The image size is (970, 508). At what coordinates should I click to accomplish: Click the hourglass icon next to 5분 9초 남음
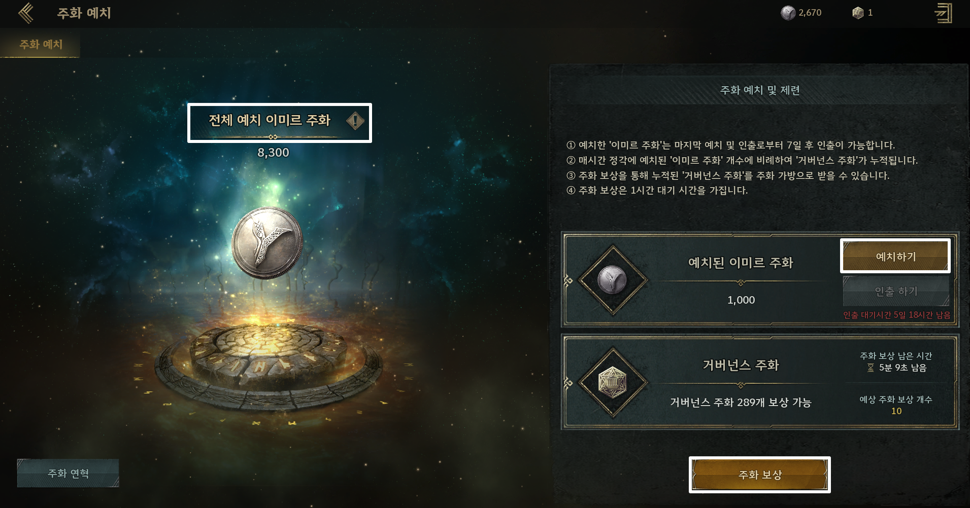[871, 368]
